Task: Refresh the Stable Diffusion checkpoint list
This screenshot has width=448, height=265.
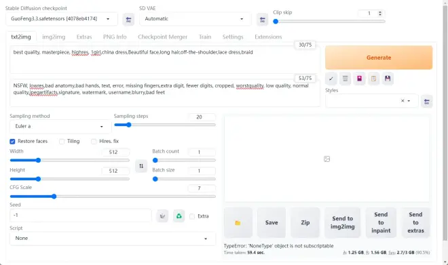Action: click(x=128, y=20)
